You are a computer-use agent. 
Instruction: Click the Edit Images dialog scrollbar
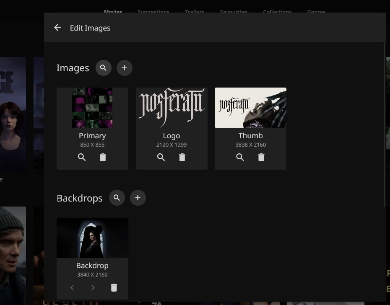click(385, 126)
